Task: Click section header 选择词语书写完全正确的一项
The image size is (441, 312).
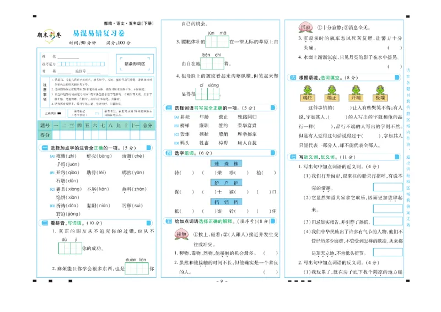Action: [220, 107]
